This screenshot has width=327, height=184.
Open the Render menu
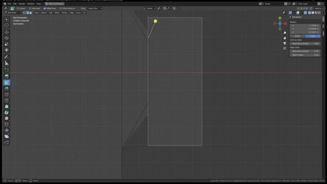click(x=22, y=4)
